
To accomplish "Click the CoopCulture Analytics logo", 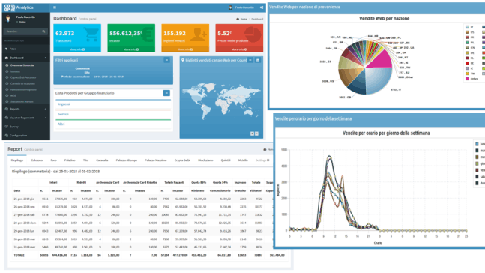I will [x=19, y=7].
